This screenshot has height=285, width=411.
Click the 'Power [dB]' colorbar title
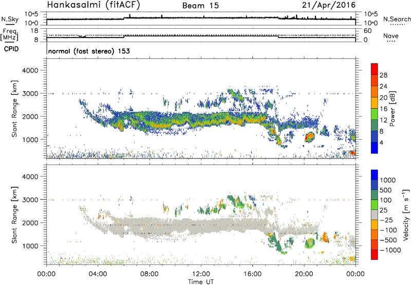click(x=392, y=109)
